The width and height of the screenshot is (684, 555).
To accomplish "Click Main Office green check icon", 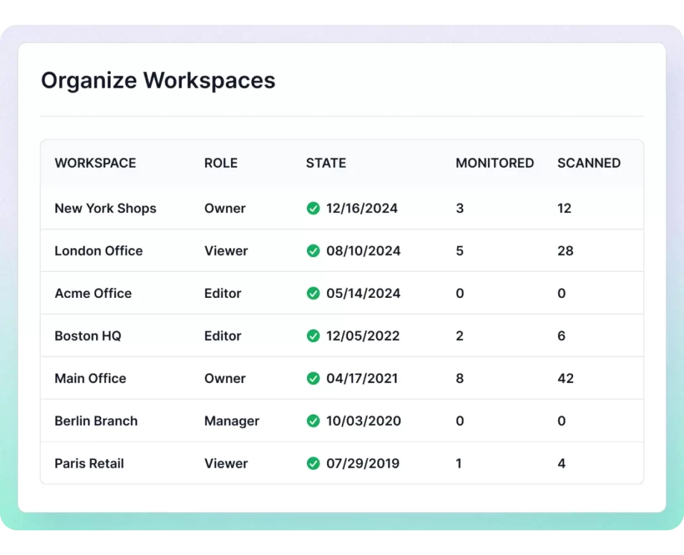I will click(x=313, y=379).
